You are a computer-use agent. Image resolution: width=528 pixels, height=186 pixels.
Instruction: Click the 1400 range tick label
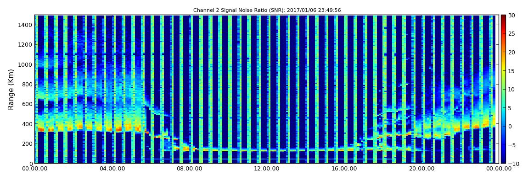coord(26,25)
